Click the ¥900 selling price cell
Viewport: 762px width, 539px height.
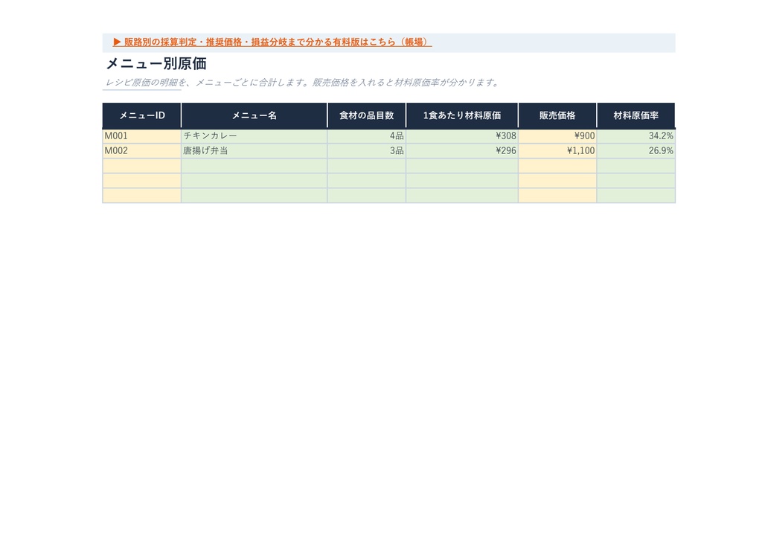pos(557,136)
